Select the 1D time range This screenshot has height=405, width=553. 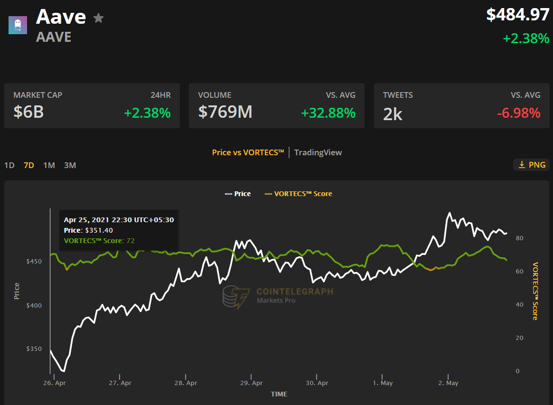click(x=9, y=165)
